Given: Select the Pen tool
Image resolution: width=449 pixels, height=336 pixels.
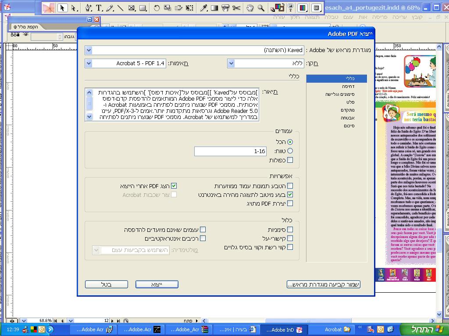Looking at the screenshot, I should point(88,8).
